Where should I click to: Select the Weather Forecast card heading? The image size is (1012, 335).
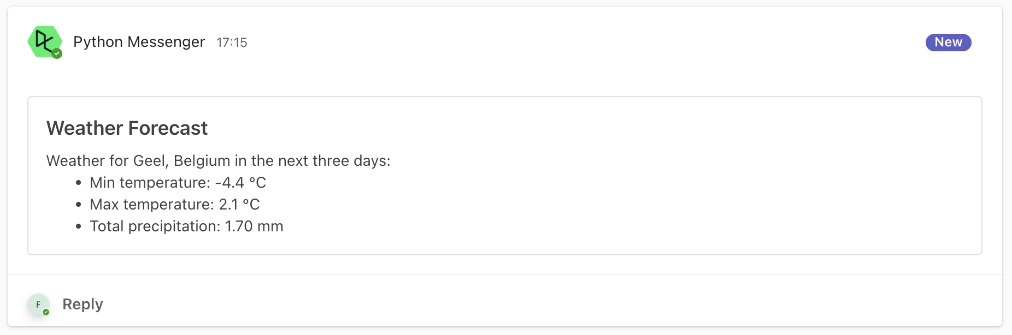tap(127, 128)
